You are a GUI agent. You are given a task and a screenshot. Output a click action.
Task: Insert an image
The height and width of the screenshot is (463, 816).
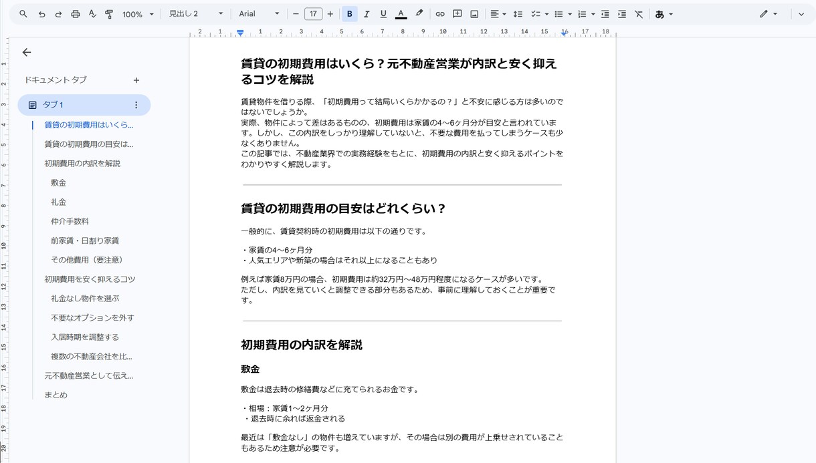[474, 14]
